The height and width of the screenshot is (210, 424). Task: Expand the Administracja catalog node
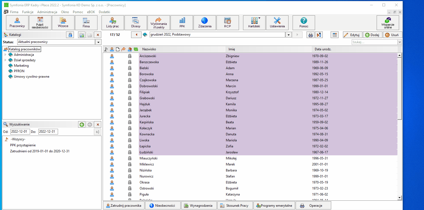point(5,55)
